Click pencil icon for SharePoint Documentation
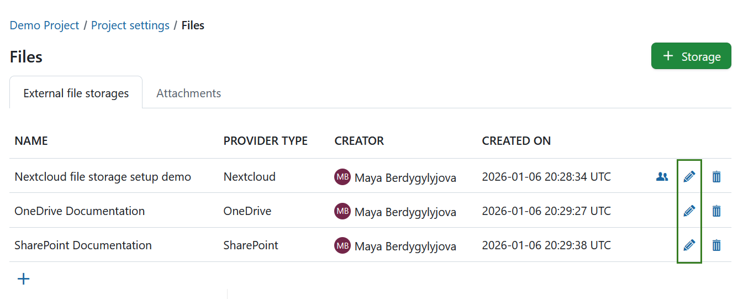 689,245
